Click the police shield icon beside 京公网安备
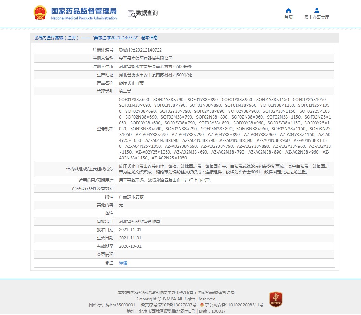The image size is (361, 315). pyautogui.click(x=202, y=305)
